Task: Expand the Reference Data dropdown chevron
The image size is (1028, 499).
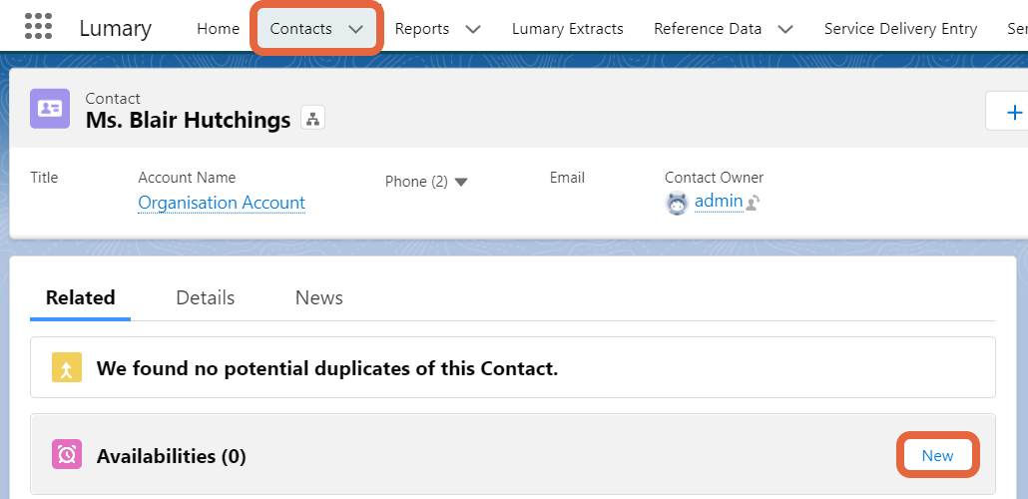Action: coord(784,29)
